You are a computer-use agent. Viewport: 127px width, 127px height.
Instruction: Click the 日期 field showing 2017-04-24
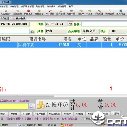(x=56, y=24)
